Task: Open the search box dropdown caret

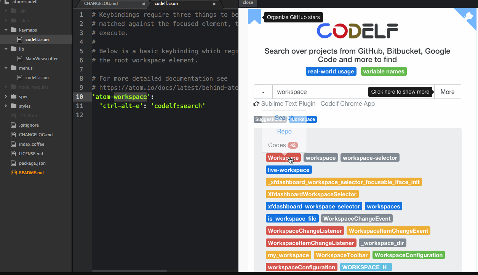Action: 263,92
